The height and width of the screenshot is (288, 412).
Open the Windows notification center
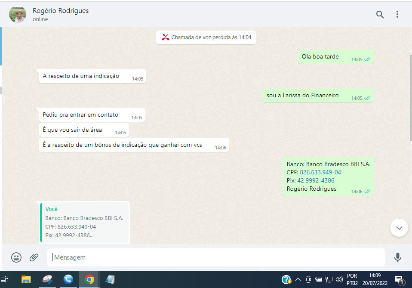[x=399, y=280]
